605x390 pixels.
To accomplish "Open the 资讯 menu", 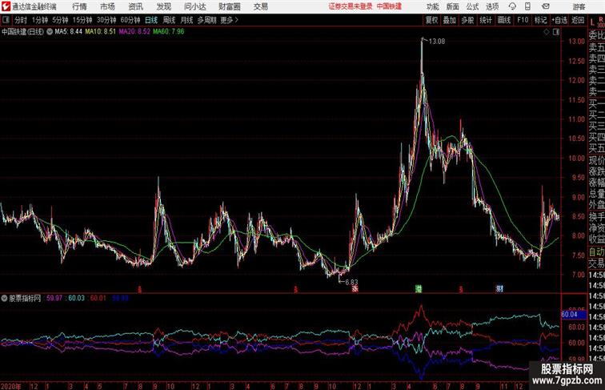I will click(135, 6).
